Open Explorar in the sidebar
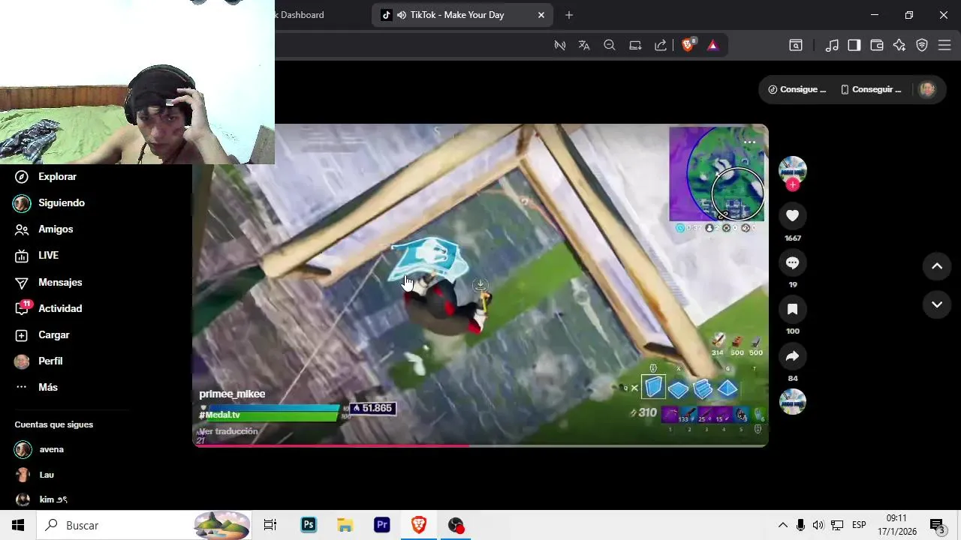 pyautogui.click(x=47, y=176)
